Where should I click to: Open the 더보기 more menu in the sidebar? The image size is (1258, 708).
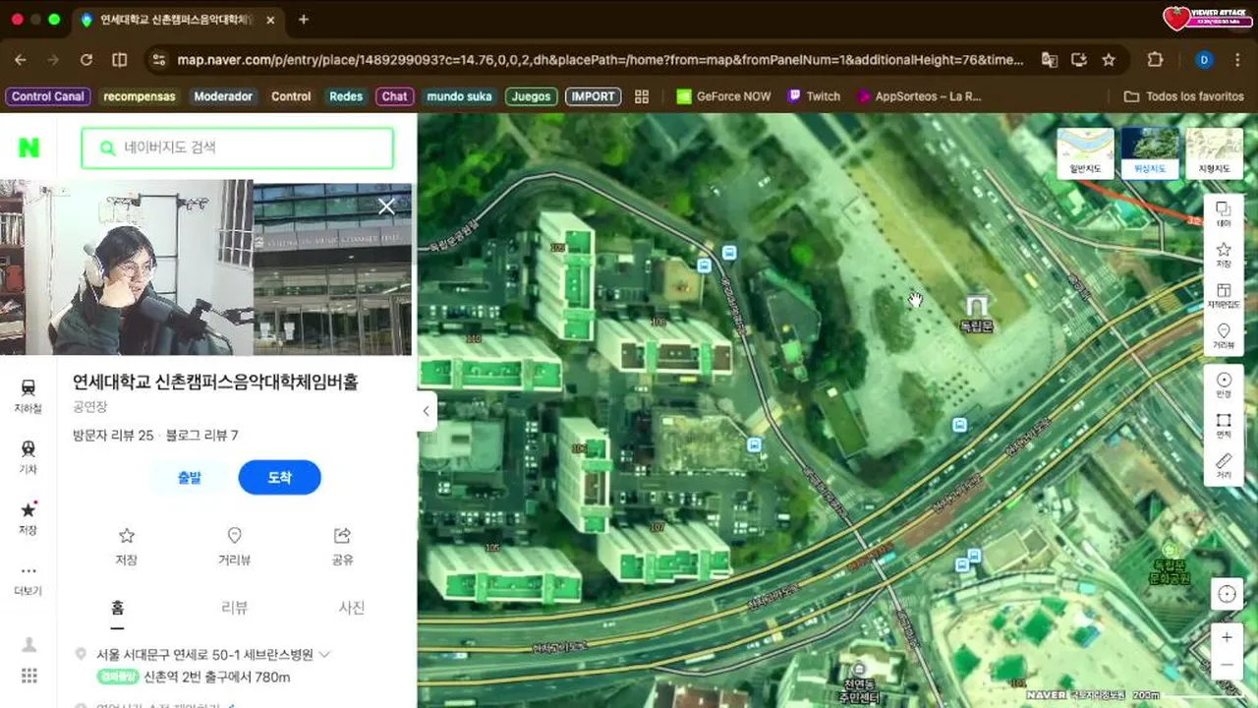29,578
